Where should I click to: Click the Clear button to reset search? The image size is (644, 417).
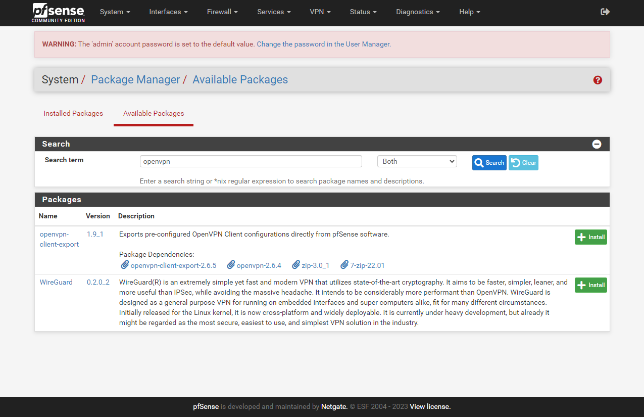click(523, 162)
